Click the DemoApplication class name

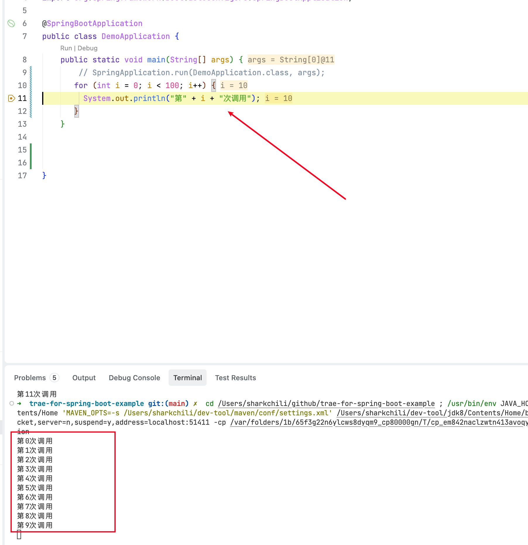[136, 36]
